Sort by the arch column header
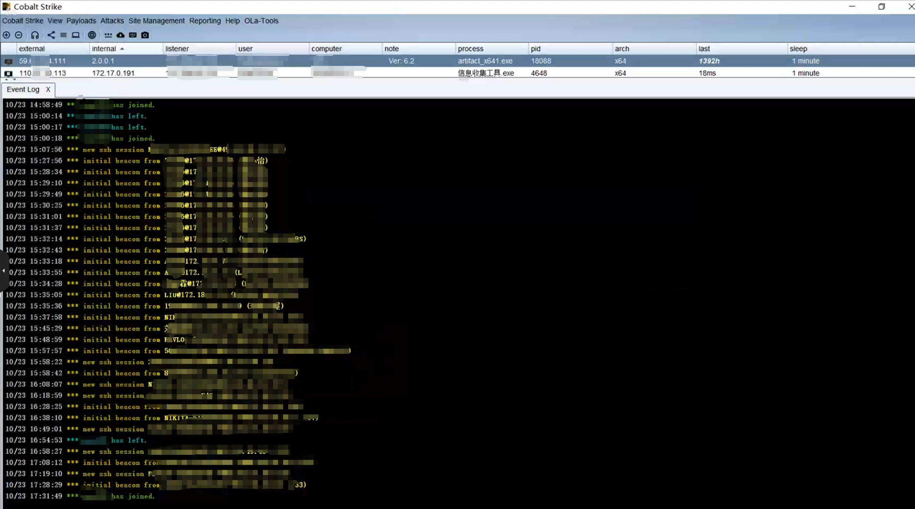 pyautogui.click(x=654, y=48)
